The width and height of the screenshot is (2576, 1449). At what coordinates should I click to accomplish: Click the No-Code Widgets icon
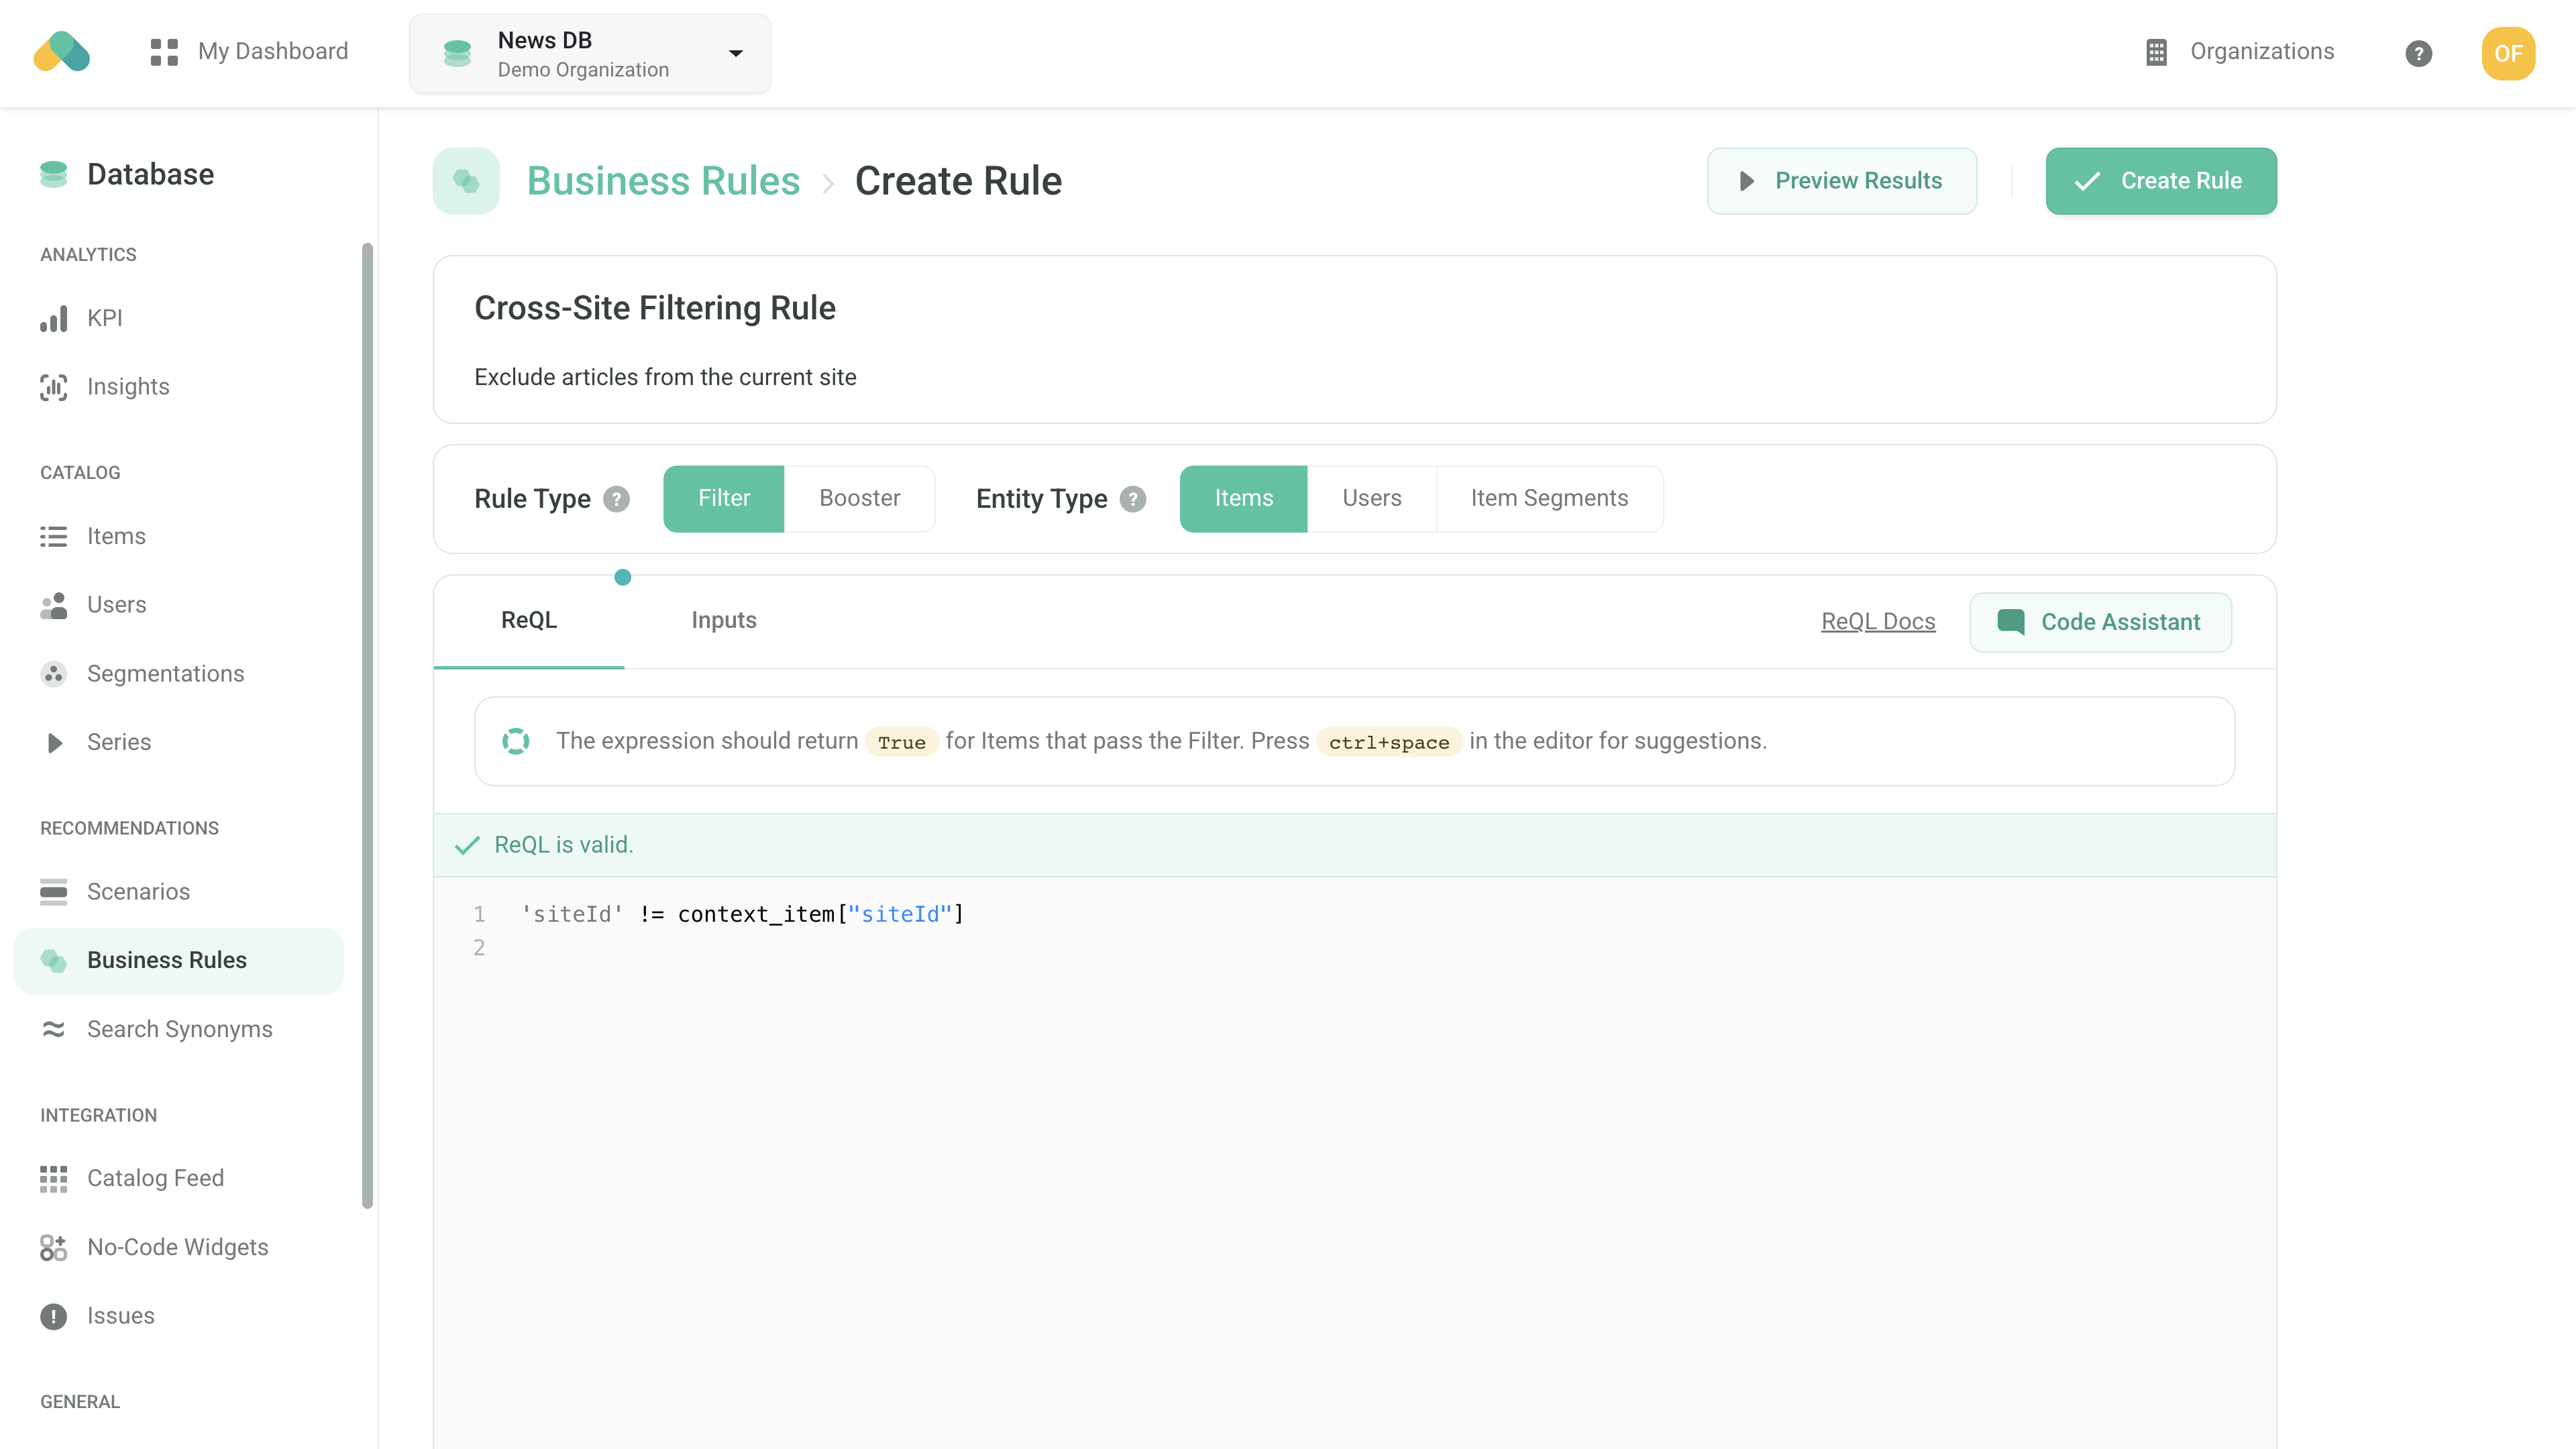coord(54,1247)
